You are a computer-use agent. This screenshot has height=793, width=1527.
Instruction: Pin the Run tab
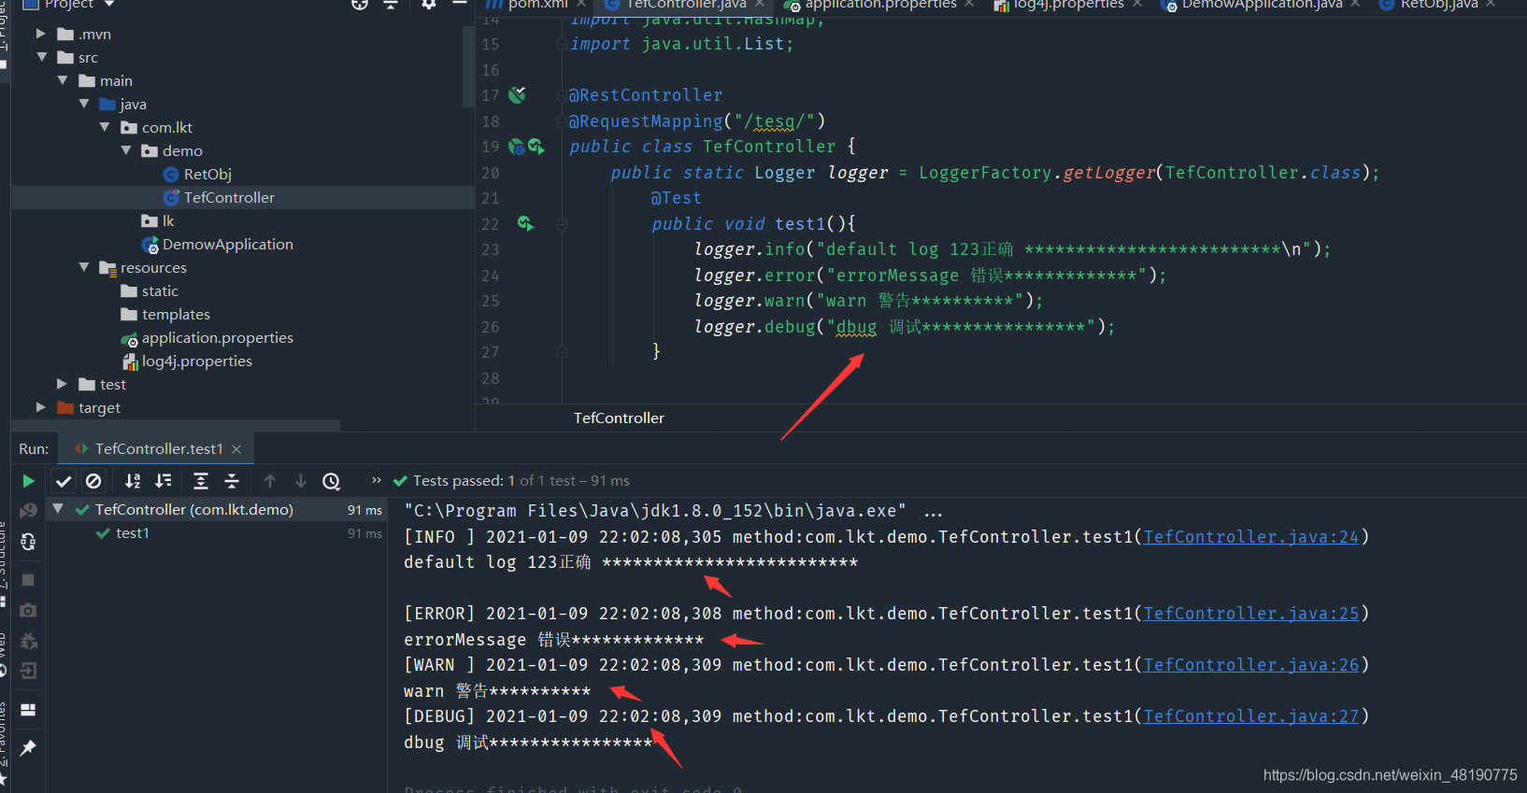(28, 748)
